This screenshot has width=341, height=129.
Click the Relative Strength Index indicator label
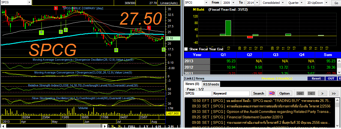point(83,86)
